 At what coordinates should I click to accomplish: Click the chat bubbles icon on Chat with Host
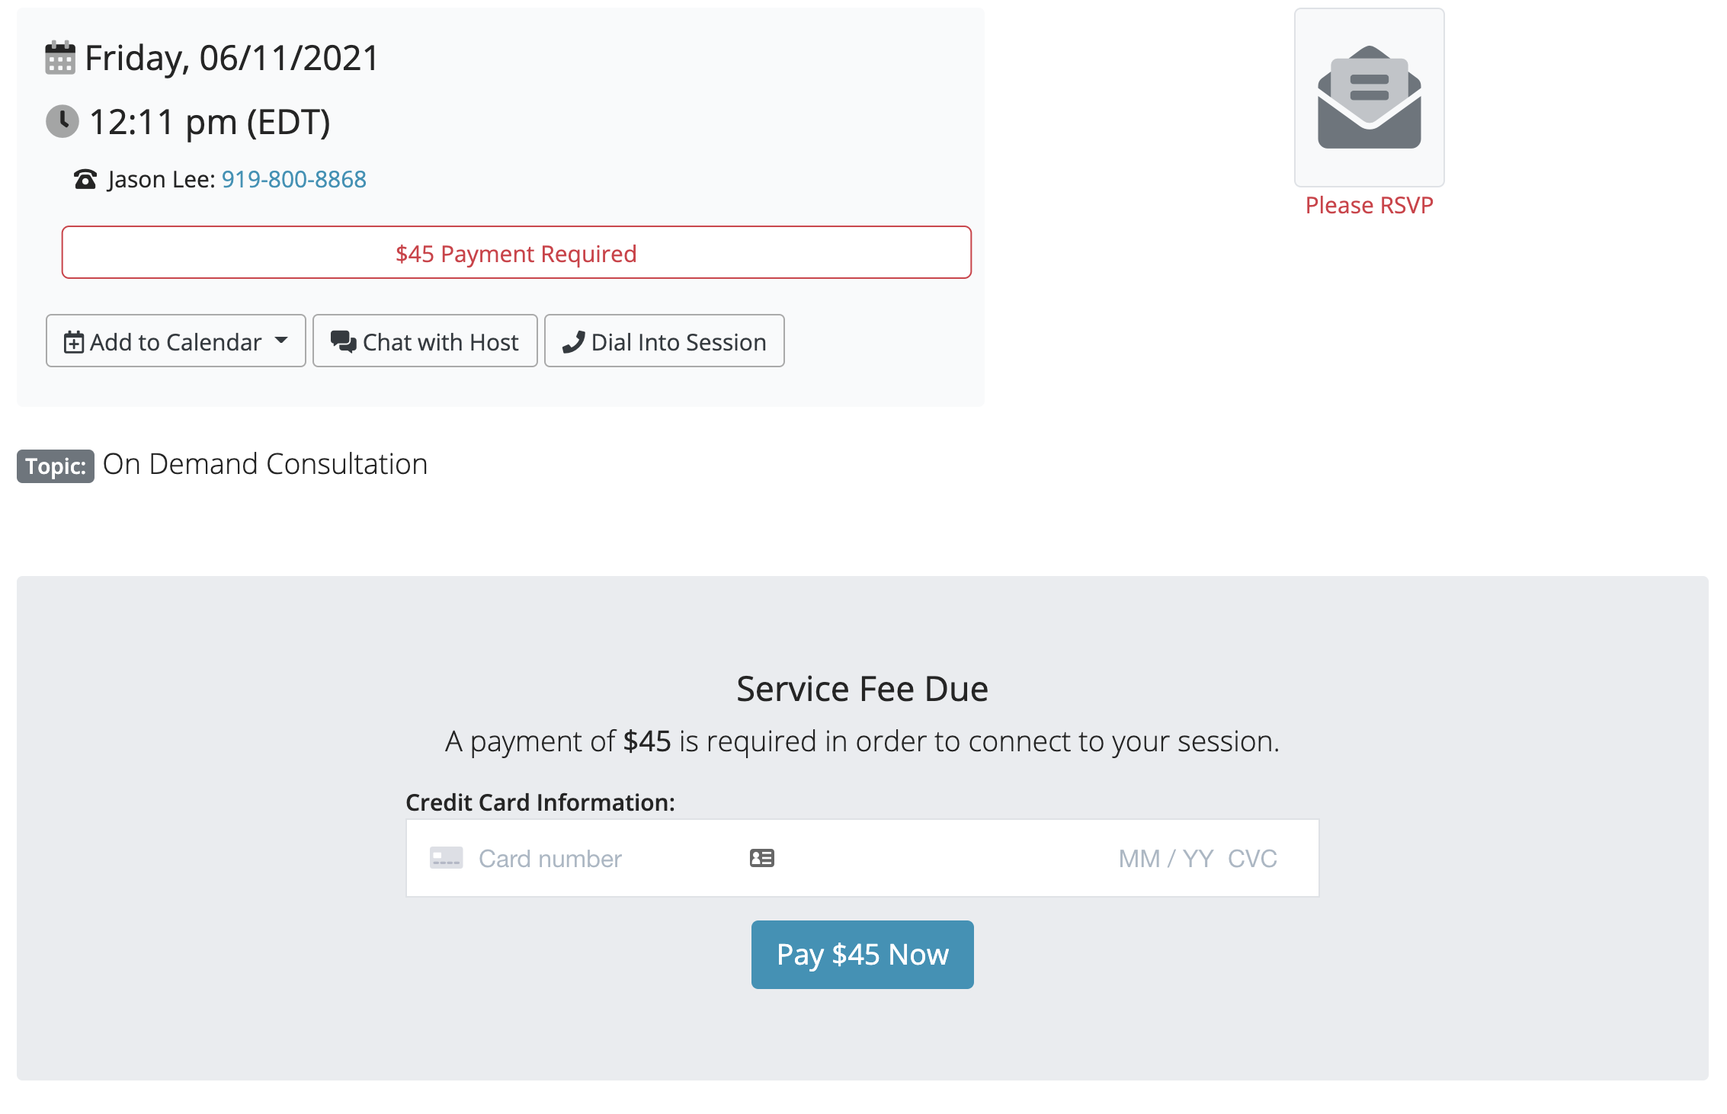click(343, 342)
